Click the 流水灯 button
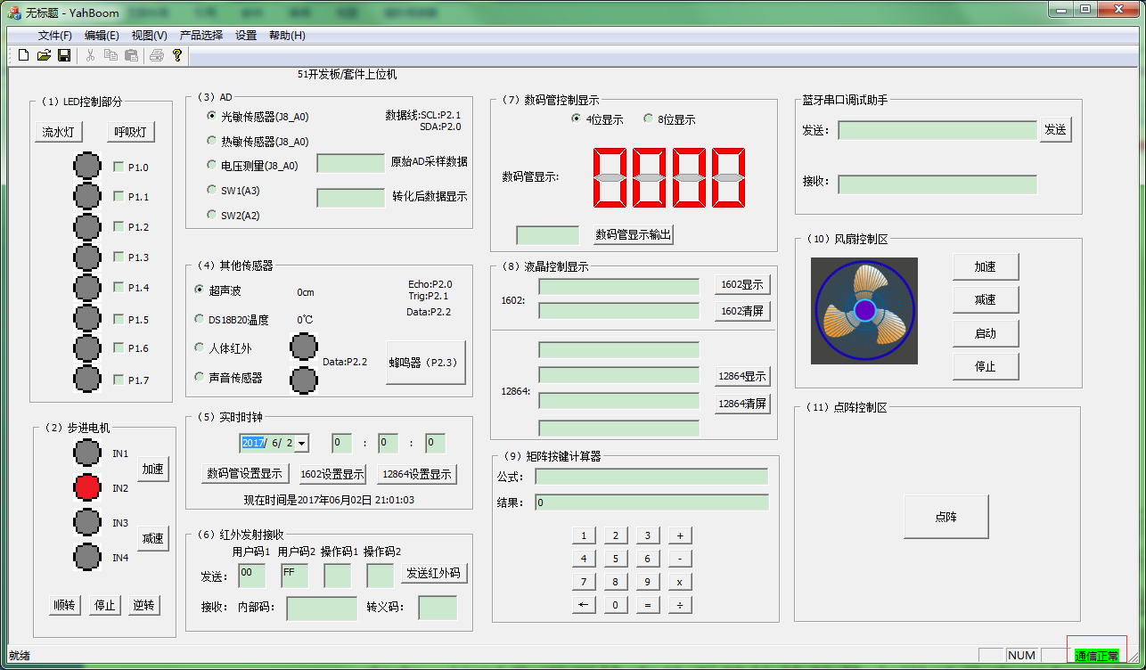The width and height of the screenshot is (1146, 670). 58,132
